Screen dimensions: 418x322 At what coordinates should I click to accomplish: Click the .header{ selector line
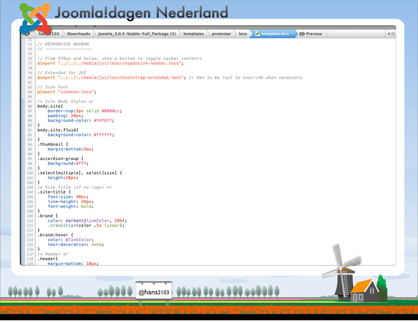tap(48, 259)
